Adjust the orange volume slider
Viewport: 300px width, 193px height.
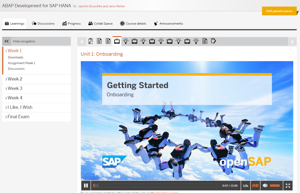point(275,186)
